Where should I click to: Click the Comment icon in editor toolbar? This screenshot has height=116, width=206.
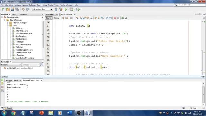(x=123, y=18)
